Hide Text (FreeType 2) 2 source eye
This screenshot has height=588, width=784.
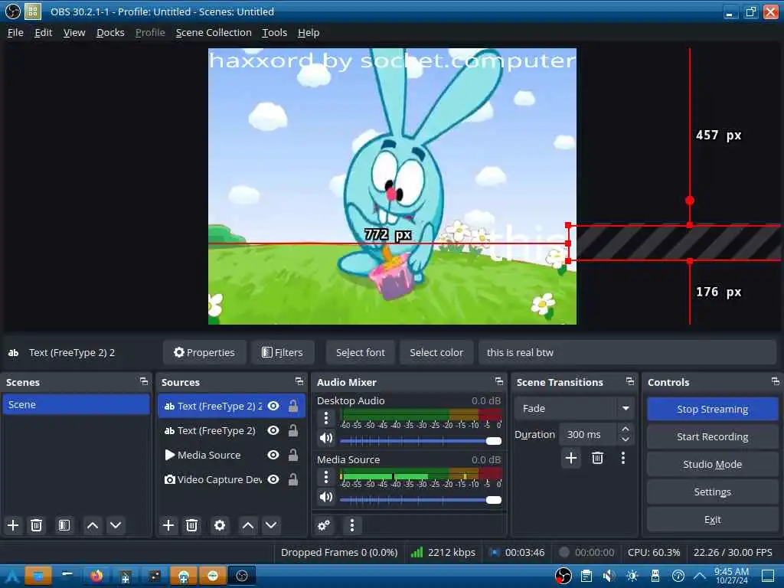pyautogui.click(x=273, y=406)
